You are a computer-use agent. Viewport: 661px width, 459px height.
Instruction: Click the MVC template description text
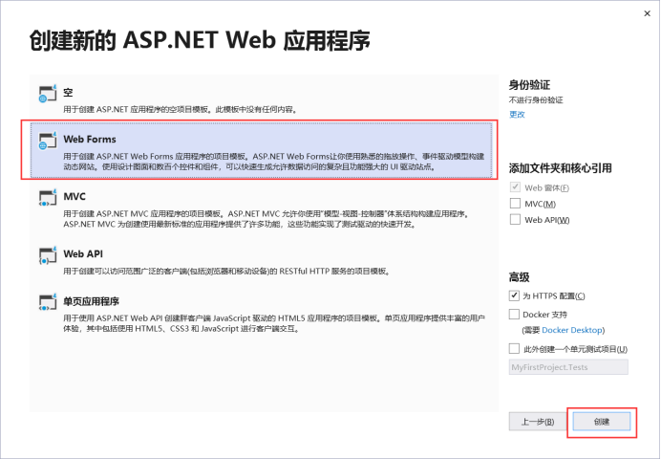(x=266, y=219)
